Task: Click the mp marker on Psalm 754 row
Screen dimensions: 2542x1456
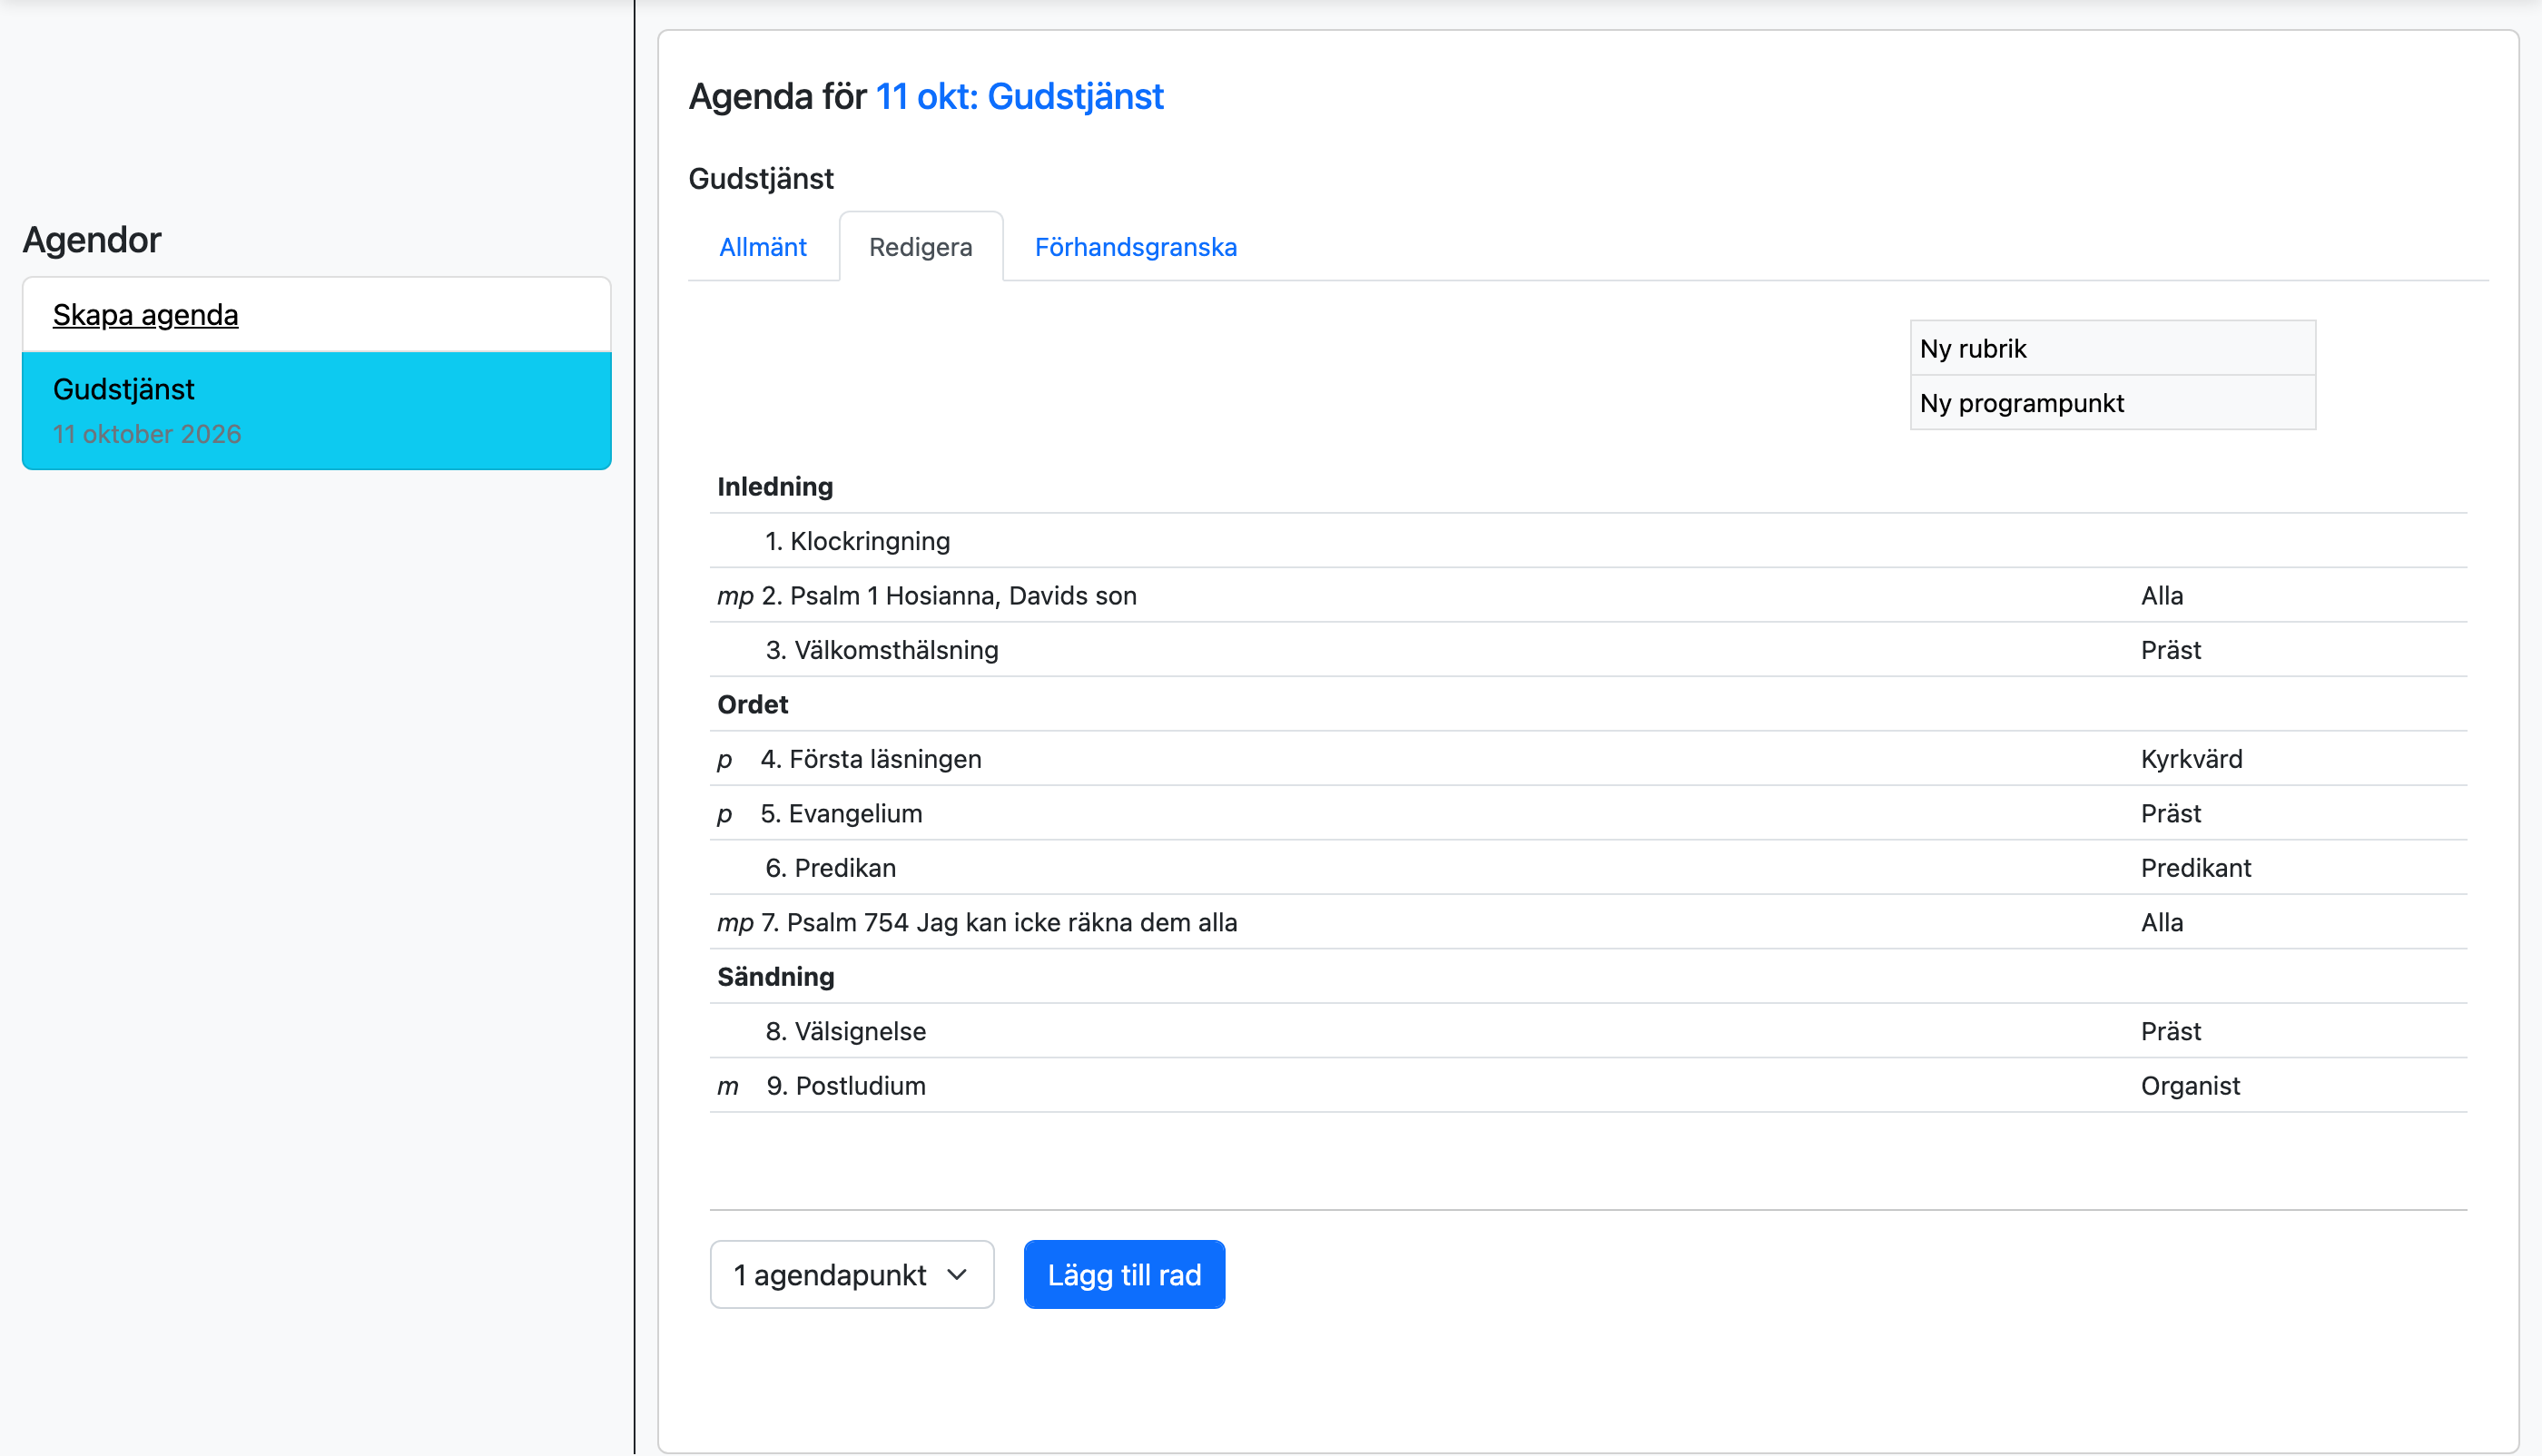Action: [735, 924]
